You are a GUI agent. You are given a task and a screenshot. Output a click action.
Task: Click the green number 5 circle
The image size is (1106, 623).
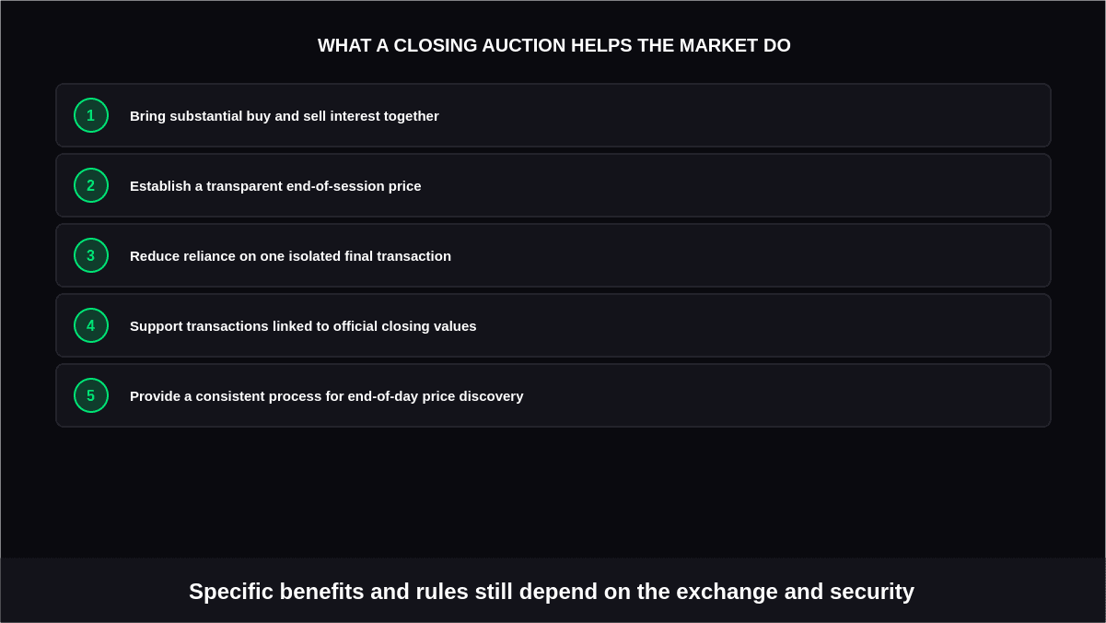point(91,395)
